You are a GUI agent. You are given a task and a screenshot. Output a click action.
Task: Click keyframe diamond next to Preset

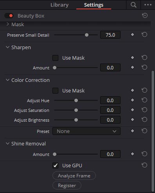(x=132, y=131)
